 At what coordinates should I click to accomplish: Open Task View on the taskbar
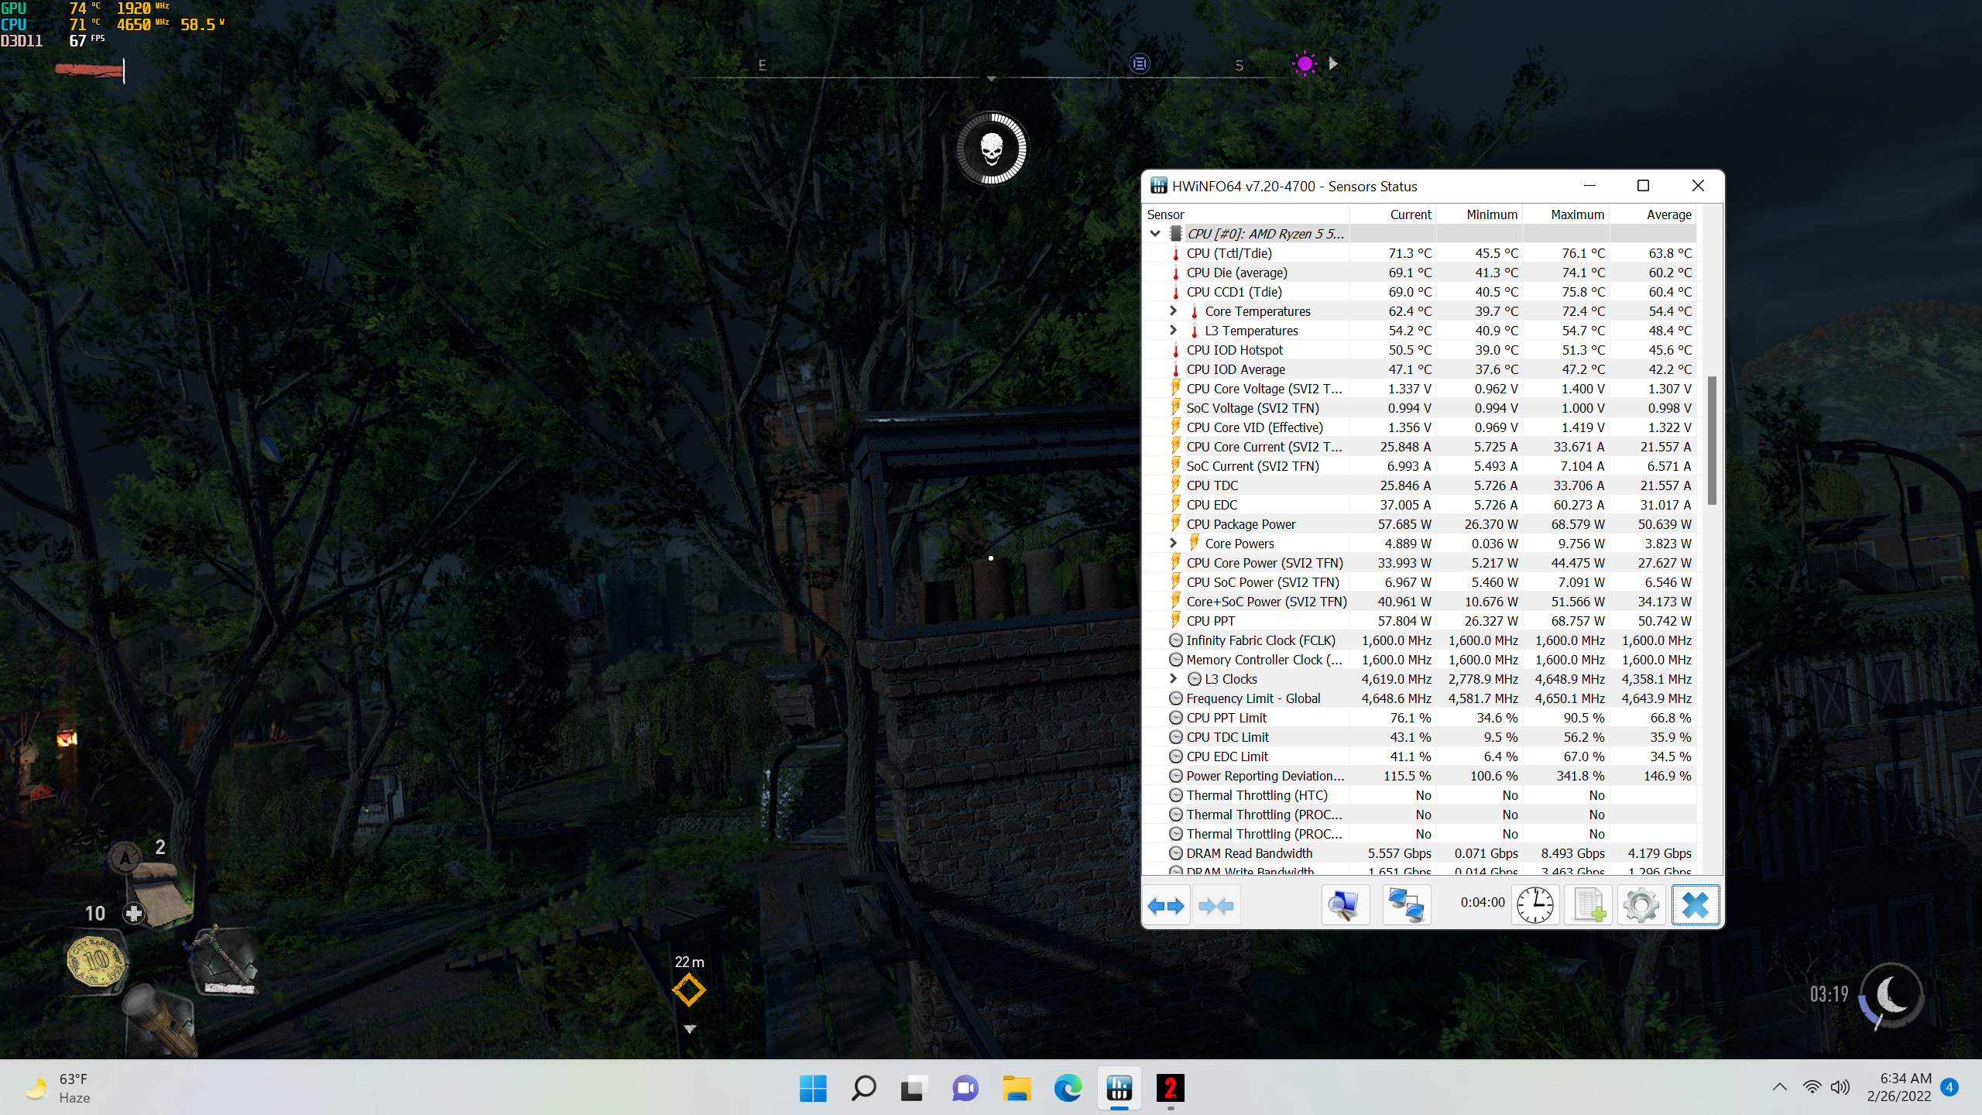pos(914,1089)
